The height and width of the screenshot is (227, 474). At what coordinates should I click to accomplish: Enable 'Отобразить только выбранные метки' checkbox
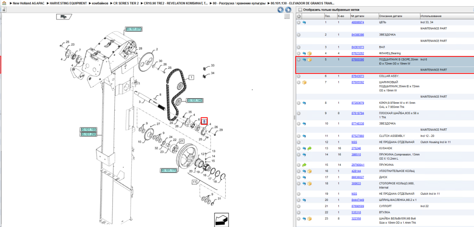(x=300, y=10)
